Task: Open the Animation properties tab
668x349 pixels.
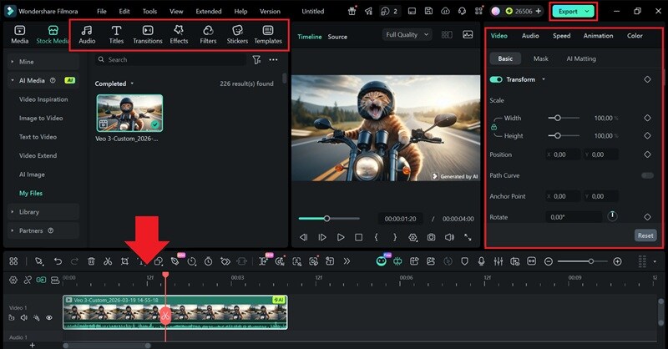Action: coord(598,36)
